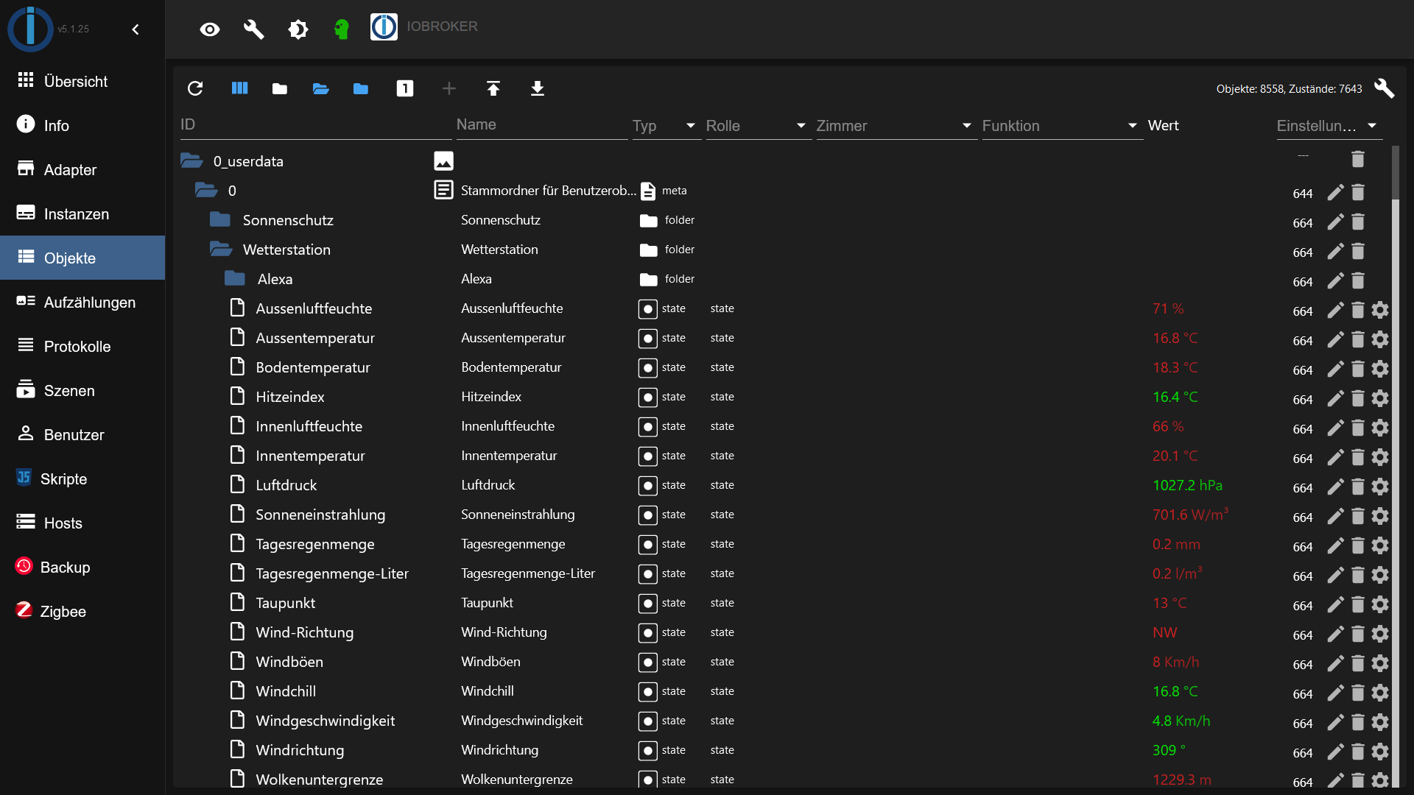Open Benutzer in the sidebar

pyautogui.click(x=82, y=434)
